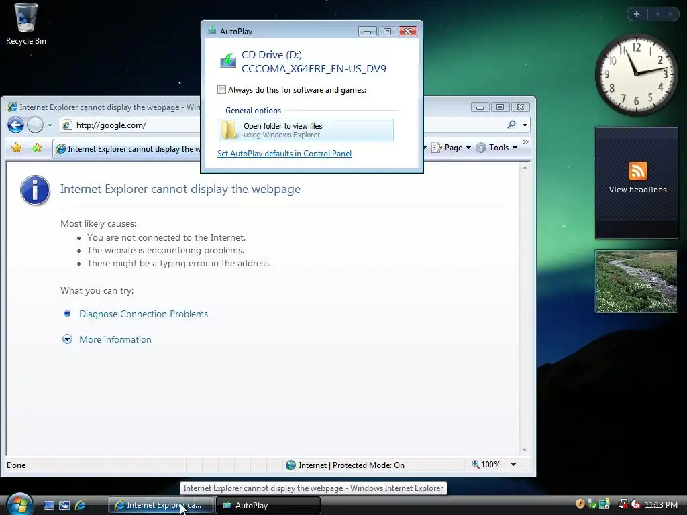The height and width of the screenshot is (515, 687).
Task: Click Open folder to view files option
Action: 306,130
